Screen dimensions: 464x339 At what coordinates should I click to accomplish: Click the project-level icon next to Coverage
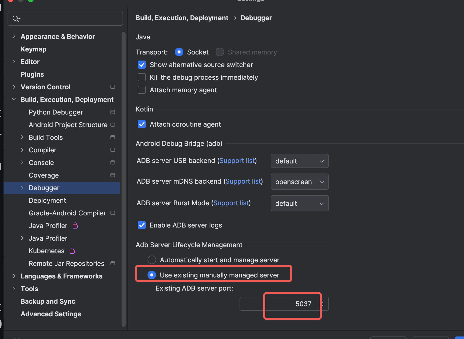pos(113,175)
